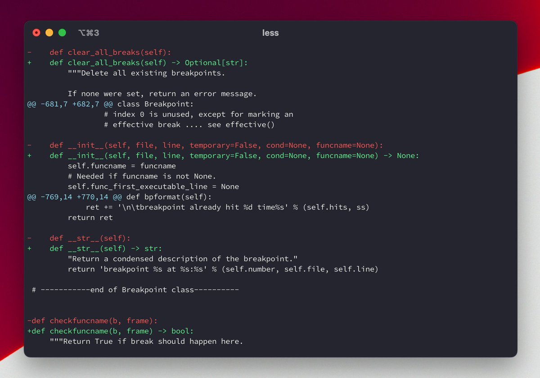
Task: Click the 'less' window title
Action: [270, 32]
